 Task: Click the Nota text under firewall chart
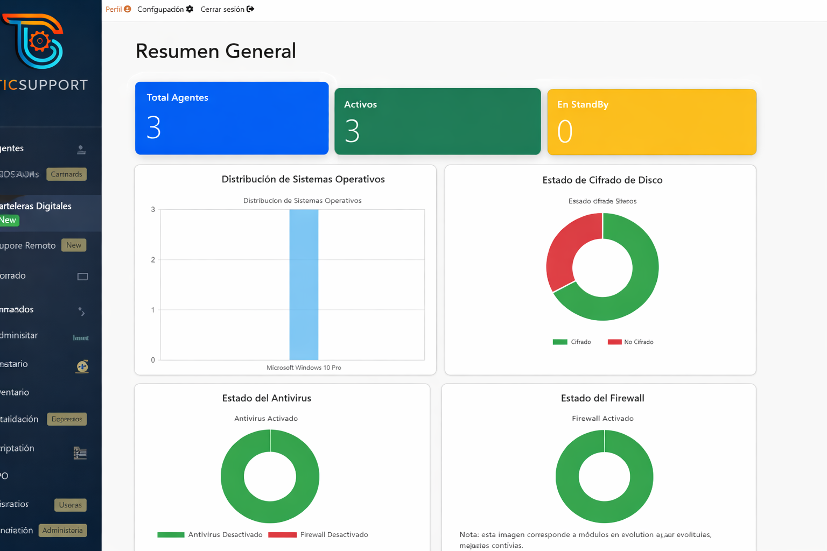tap(585, 540)
